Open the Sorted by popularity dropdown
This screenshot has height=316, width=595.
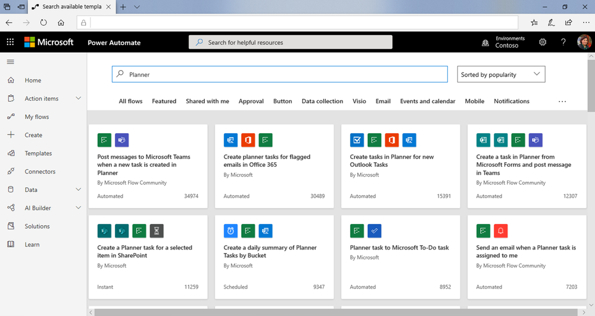click(x=501, y=74)
